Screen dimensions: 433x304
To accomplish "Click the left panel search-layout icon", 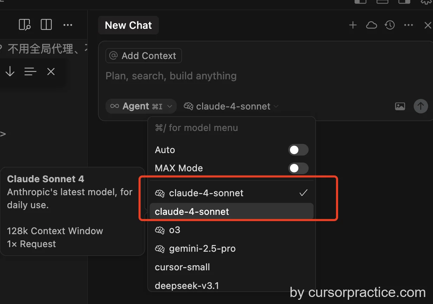I will (x=25, y=25).
